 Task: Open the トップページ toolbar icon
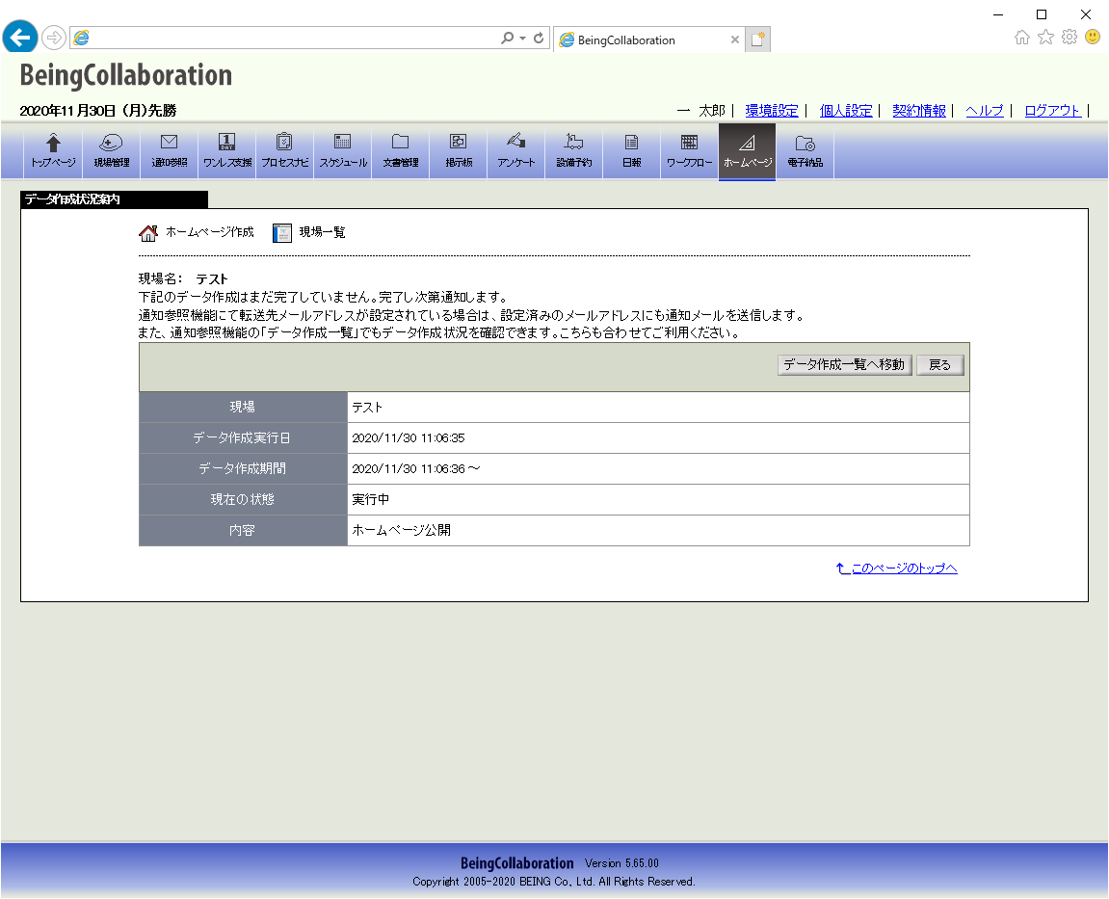coord(53,150)
